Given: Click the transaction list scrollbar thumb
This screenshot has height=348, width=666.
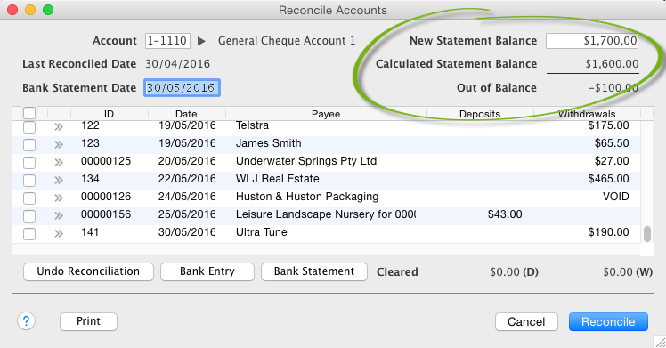Looking at the screenshot, I should pos(647,234).
